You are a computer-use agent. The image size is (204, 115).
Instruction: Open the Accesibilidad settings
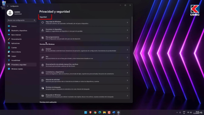[x=22, y=60]
